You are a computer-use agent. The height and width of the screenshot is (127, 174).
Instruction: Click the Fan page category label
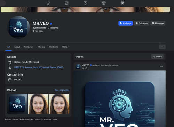[x=38, y=31]
